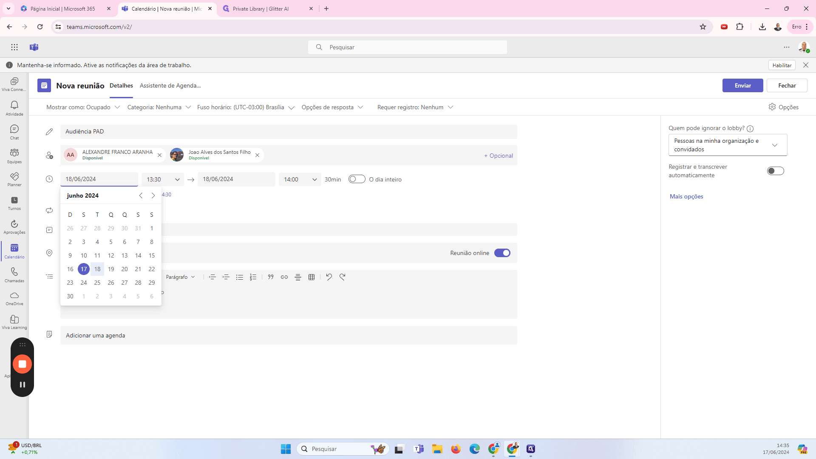Click the increase indent icon in editor toolbar
Image resolution: width=816 pixels, height=459 pixels.
(226, 277)
